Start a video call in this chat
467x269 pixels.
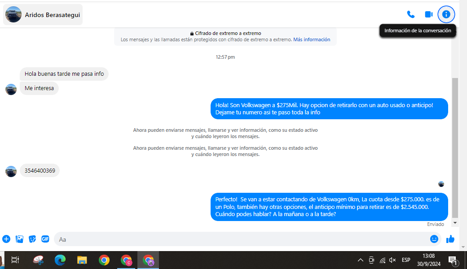pos(428,14)
